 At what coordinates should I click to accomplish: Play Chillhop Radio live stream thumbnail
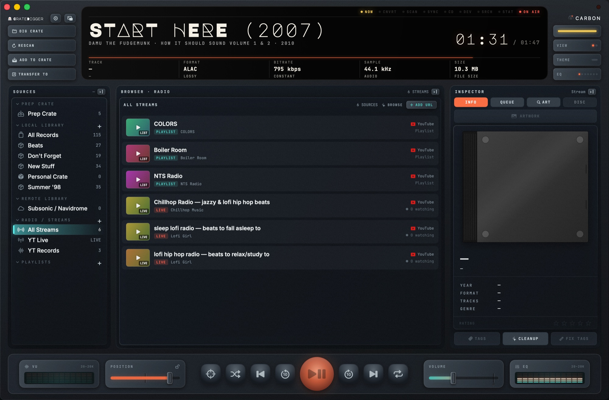[138, 205]
